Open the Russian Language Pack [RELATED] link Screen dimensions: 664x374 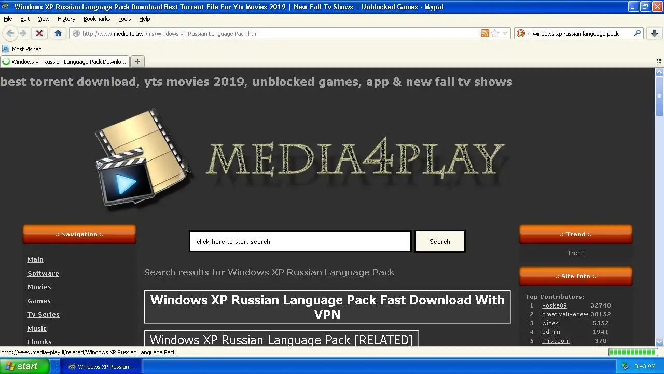[x=281, y=340]
